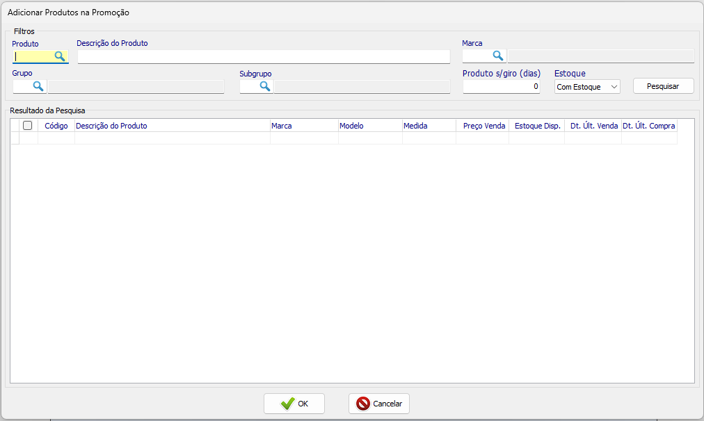Screen dimensions: 704x421
Task: Focus the Descrição do Produto filter field
Action: point(264,57)
